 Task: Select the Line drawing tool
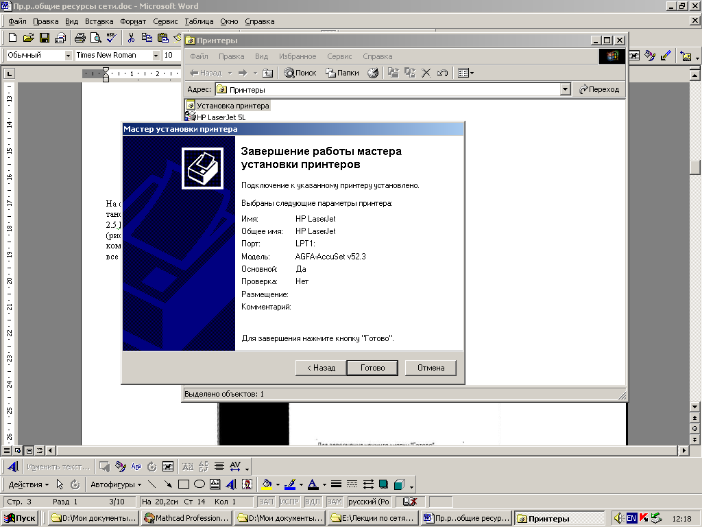click(x=152, y=484)
